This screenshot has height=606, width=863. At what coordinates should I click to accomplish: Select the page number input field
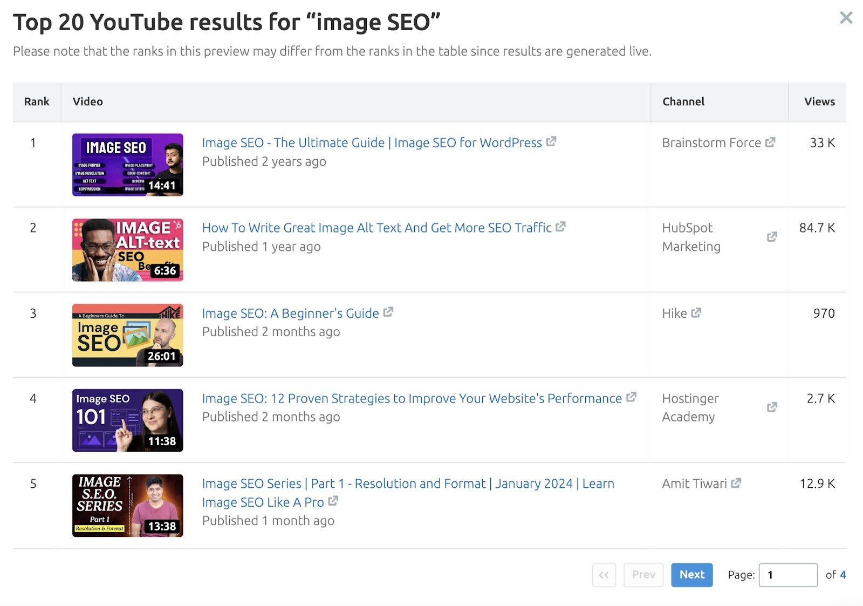tap(788, 575)
